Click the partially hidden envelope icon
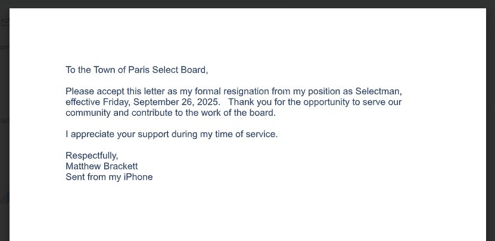 (5, 23)
